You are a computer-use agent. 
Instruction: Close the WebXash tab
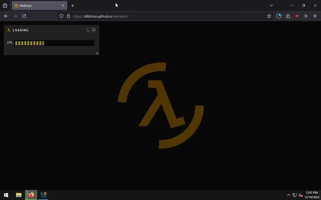point(63,5)
